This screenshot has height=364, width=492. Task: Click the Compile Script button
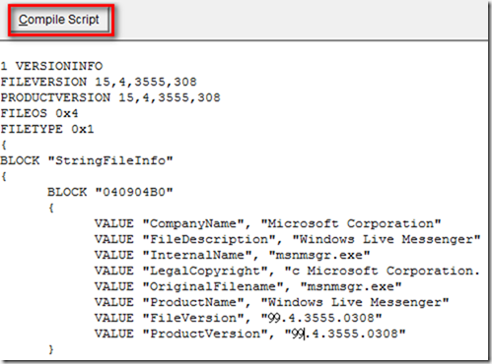click(x=60, y=20)
